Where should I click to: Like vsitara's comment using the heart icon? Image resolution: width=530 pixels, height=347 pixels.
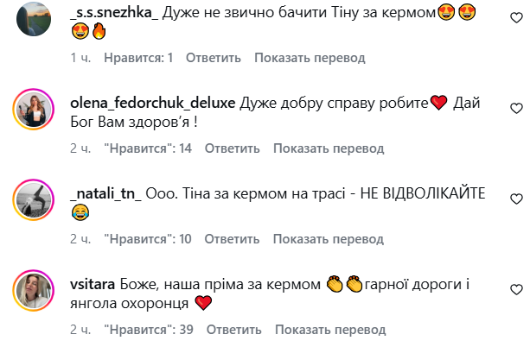pos(516,290)
